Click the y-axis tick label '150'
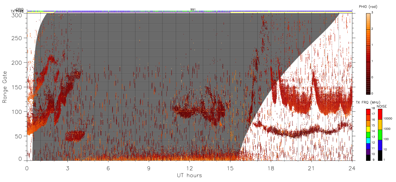Image resolution: width=396 pixels, height=182 pixels. 17,87
